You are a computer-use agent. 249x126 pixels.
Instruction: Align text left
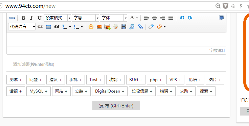(146, 18)
